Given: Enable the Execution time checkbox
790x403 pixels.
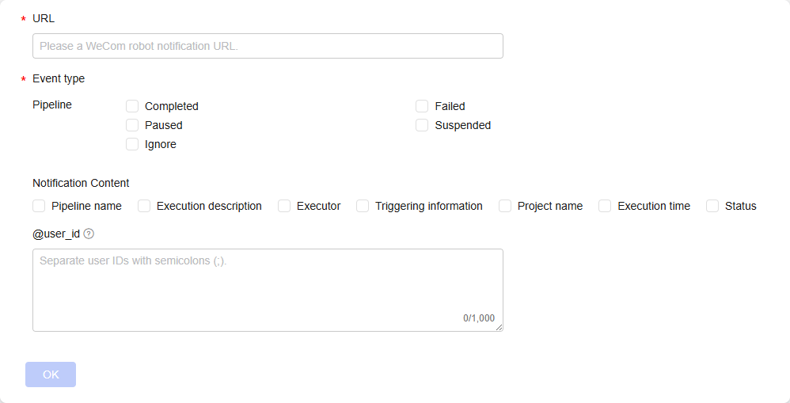Looking at the screenshot, I should 605,206.
